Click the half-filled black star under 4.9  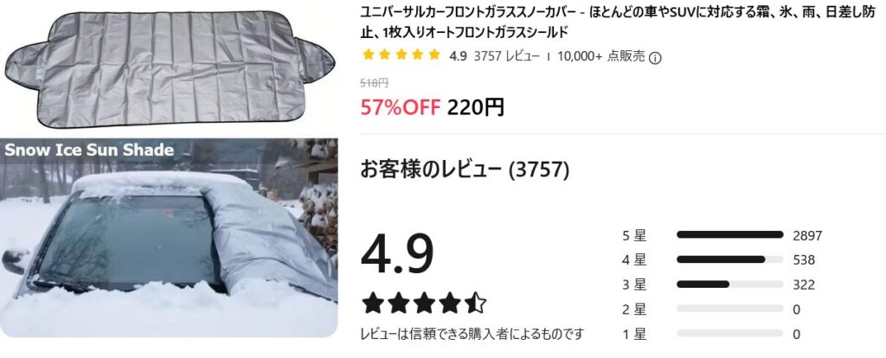coord(475,304)
